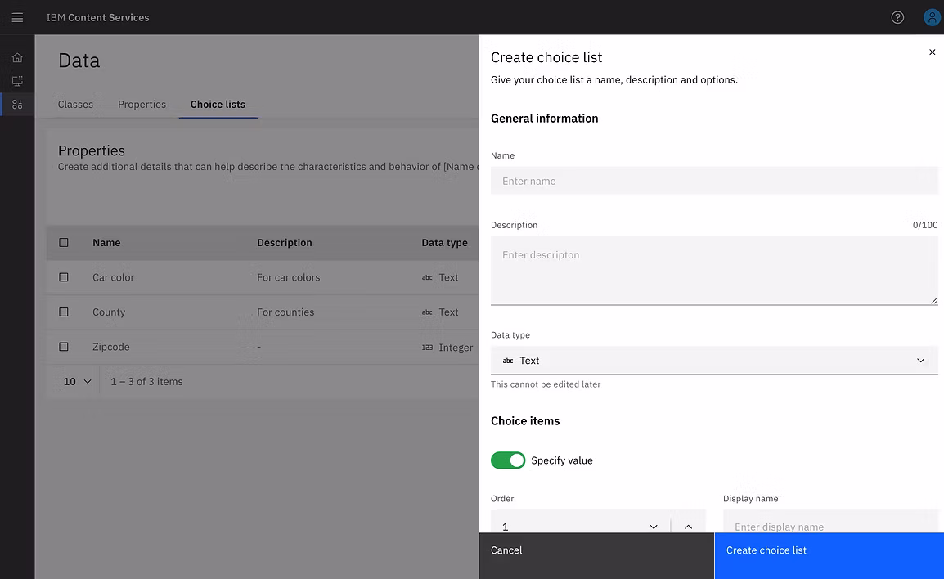Click the Text data type in Car color row
This screenshot has width=944, height=579.
(x=440, y=277)
